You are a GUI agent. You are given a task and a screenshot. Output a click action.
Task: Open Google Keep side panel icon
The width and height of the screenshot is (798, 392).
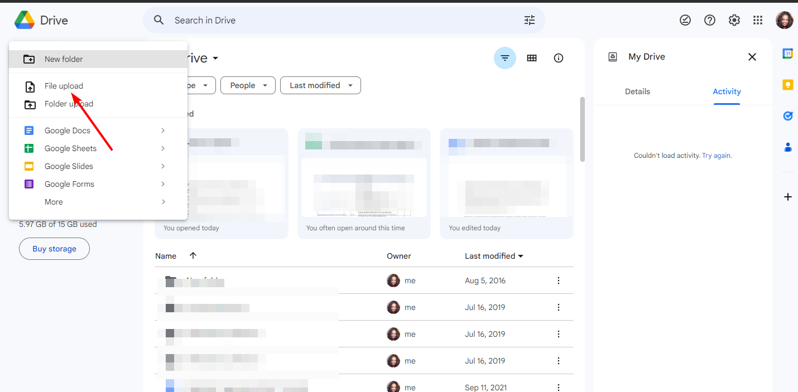788,85
